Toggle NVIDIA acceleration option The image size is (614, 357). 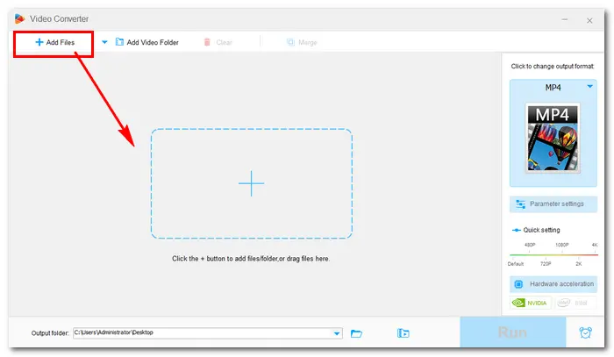coord(530,303)
